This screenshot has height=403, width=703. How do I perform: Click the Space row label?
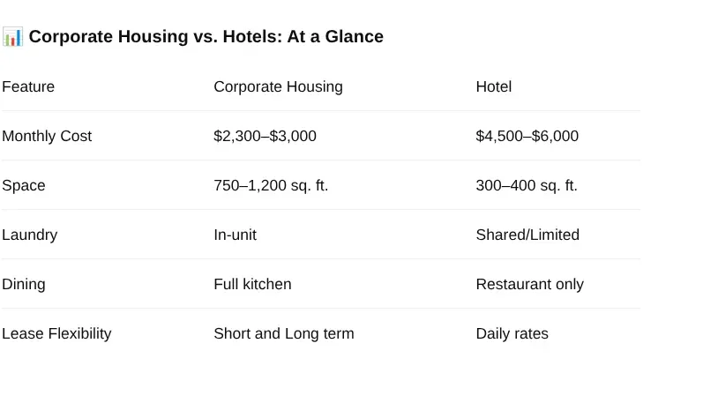point(23,185)
